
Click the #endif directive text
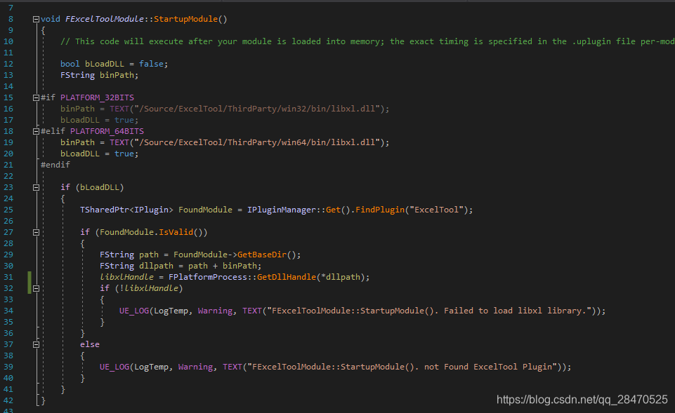(55, 164)
